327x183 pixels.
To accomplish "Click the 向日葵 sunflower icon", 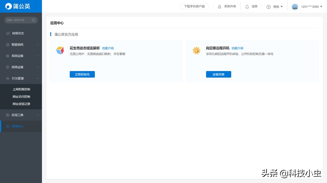I will coord(197,50).
